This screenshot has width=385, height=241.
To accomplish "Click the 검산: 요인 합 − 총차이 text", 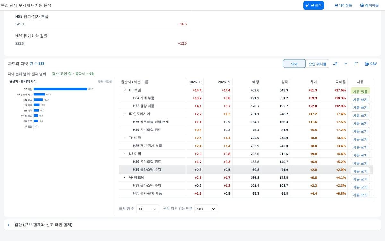I will [x=73, y=74].
